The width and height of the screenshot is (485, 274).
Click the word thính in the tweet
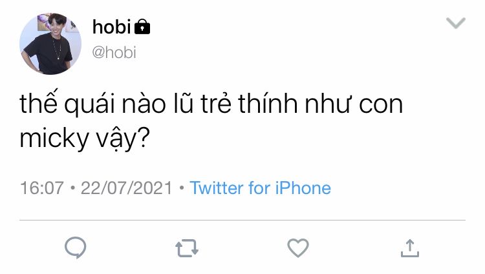(268, 103)
